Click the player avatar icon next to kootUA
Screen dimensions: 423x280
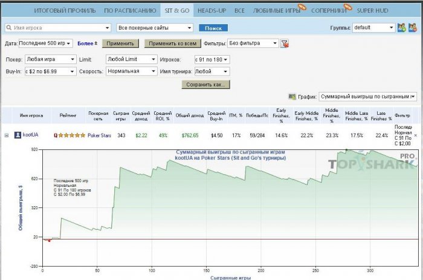coord(18,135)
